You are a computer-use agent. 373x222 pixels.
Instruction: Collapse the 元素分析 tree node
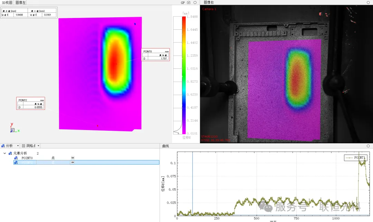click(4, 153)
